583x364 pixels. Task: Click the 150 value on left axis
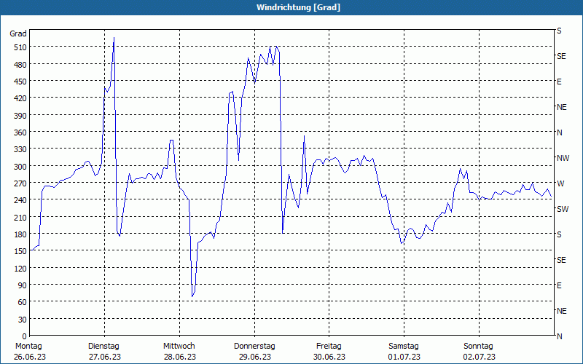click(20, 251)
